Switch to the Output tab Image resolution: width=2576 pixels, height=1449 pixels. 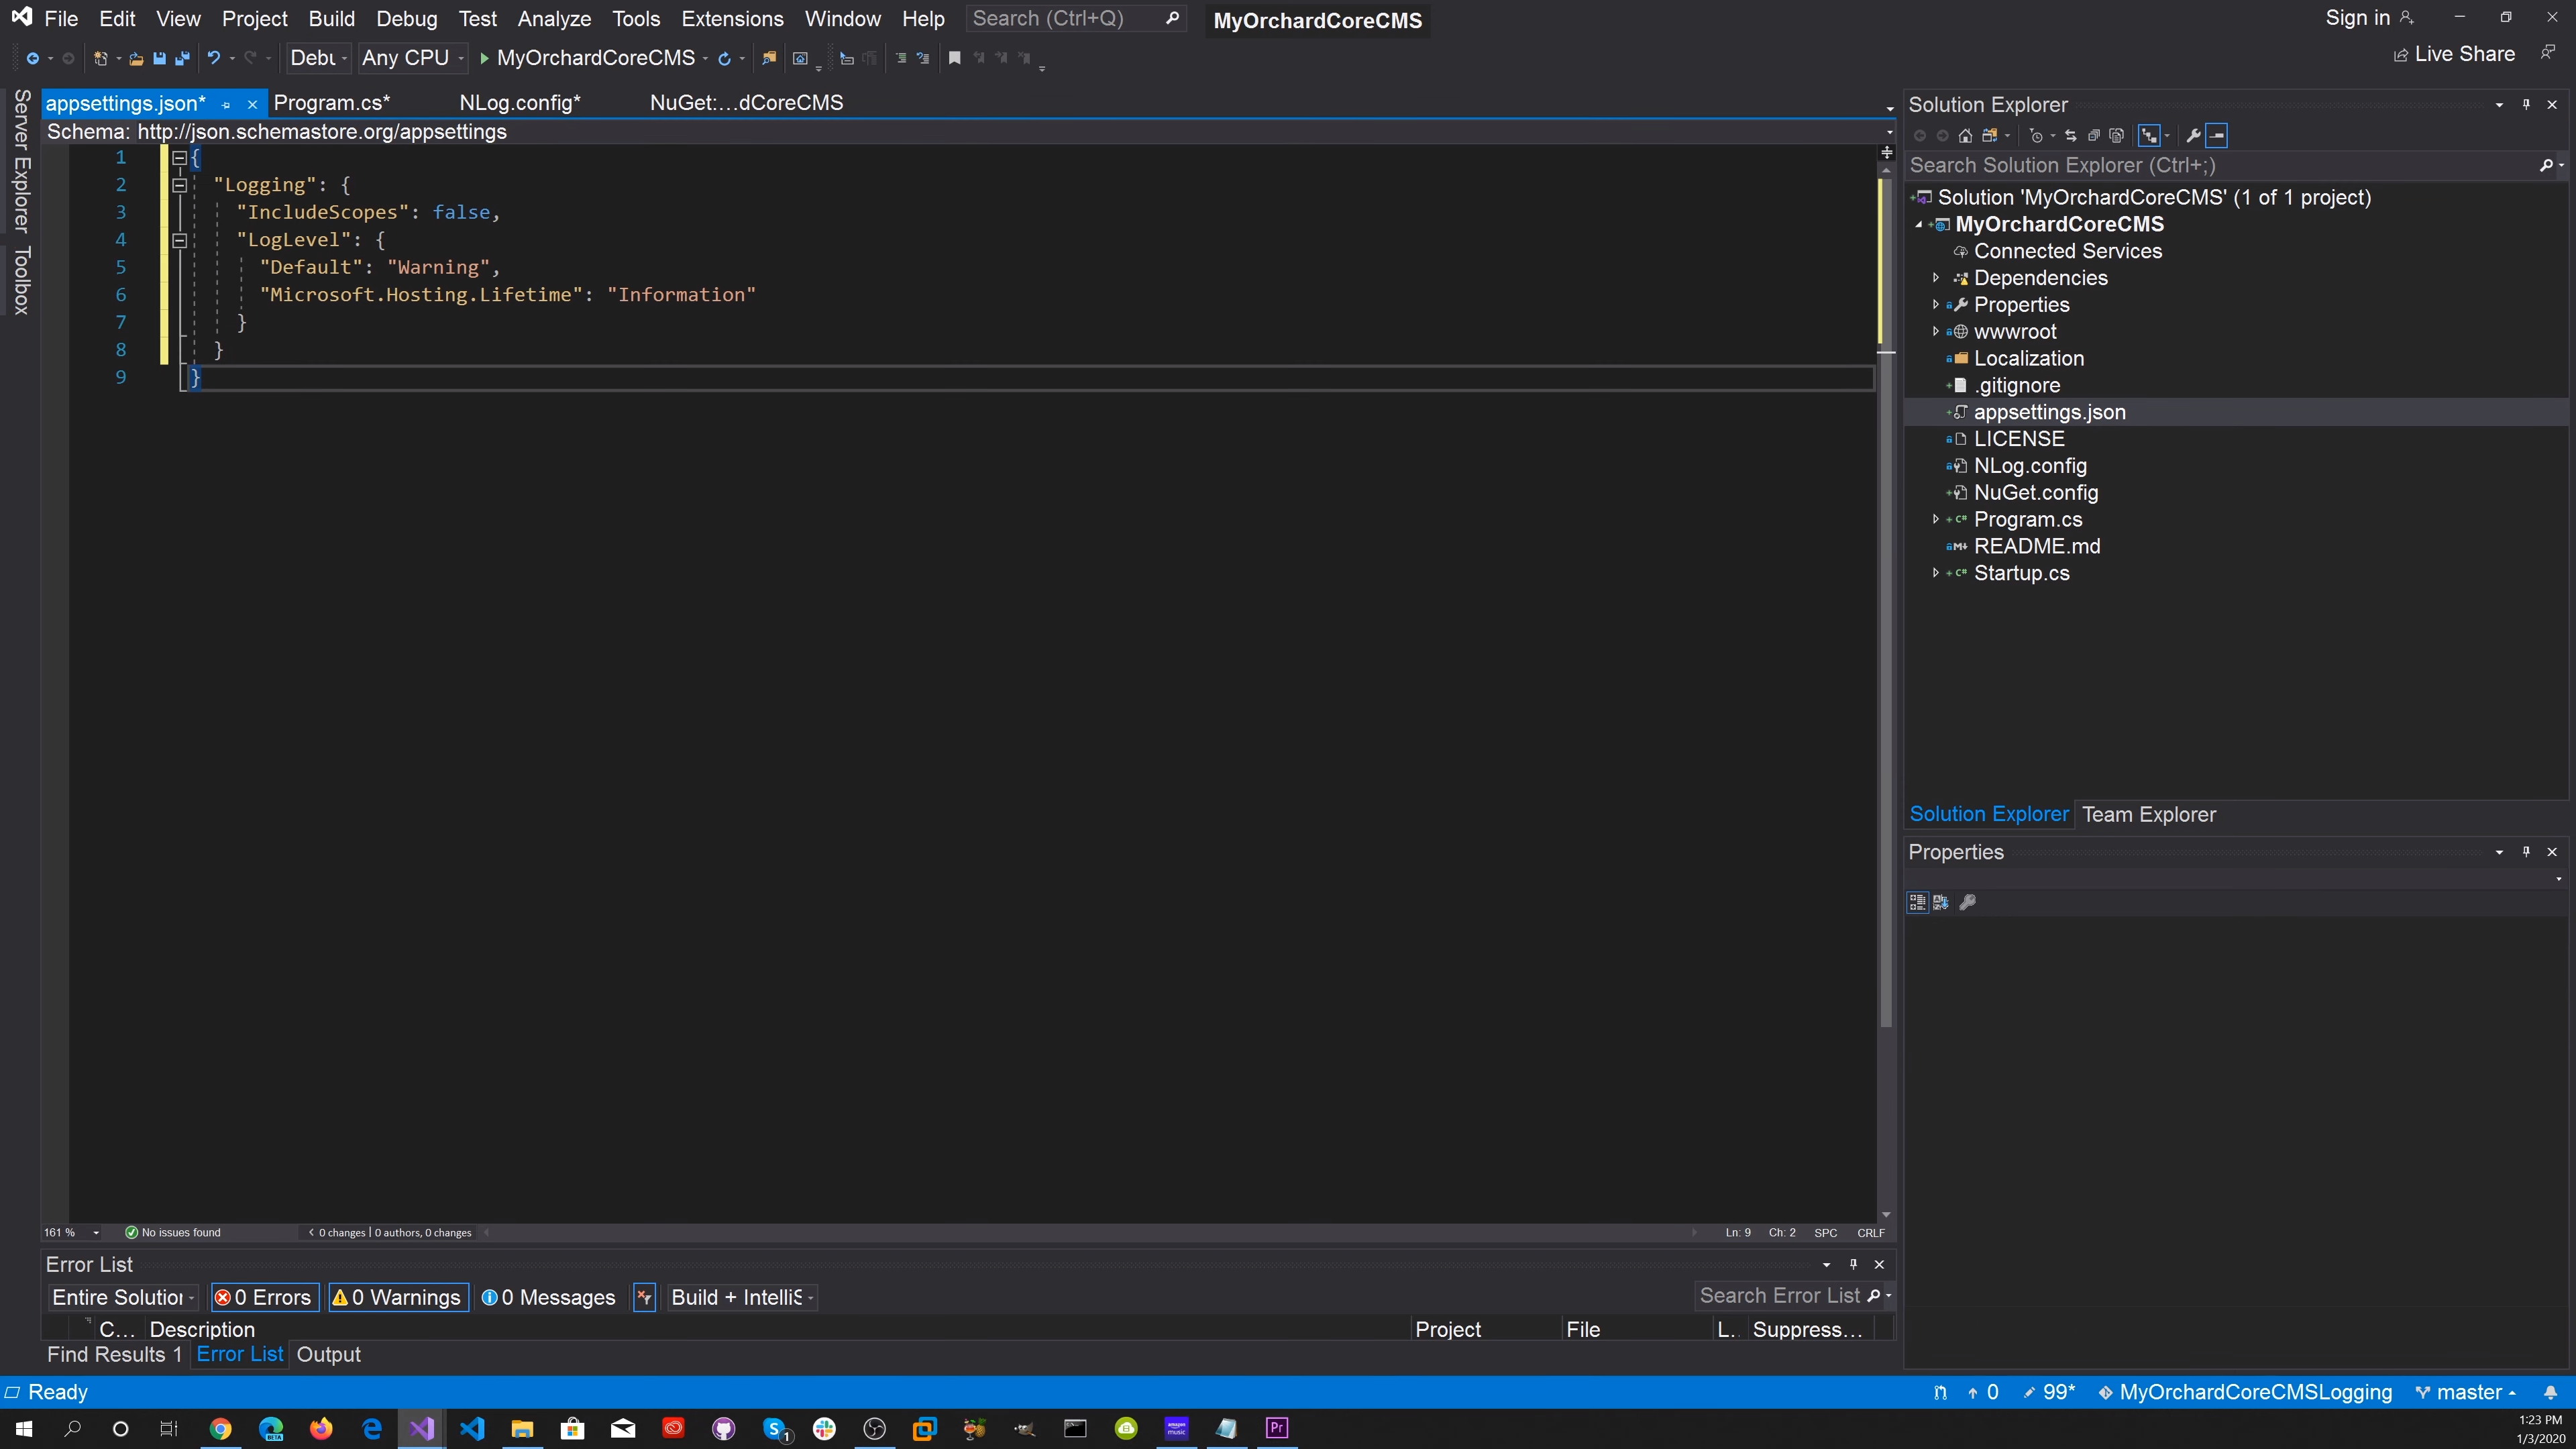click(328, 1354)
